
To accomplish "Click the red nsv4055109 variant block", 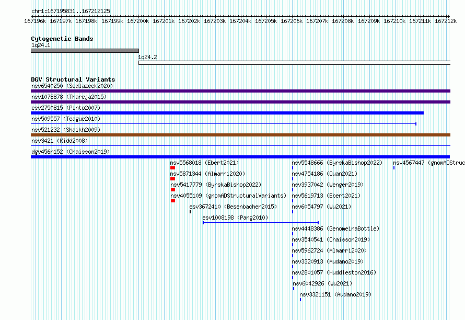I will (173, 201).
